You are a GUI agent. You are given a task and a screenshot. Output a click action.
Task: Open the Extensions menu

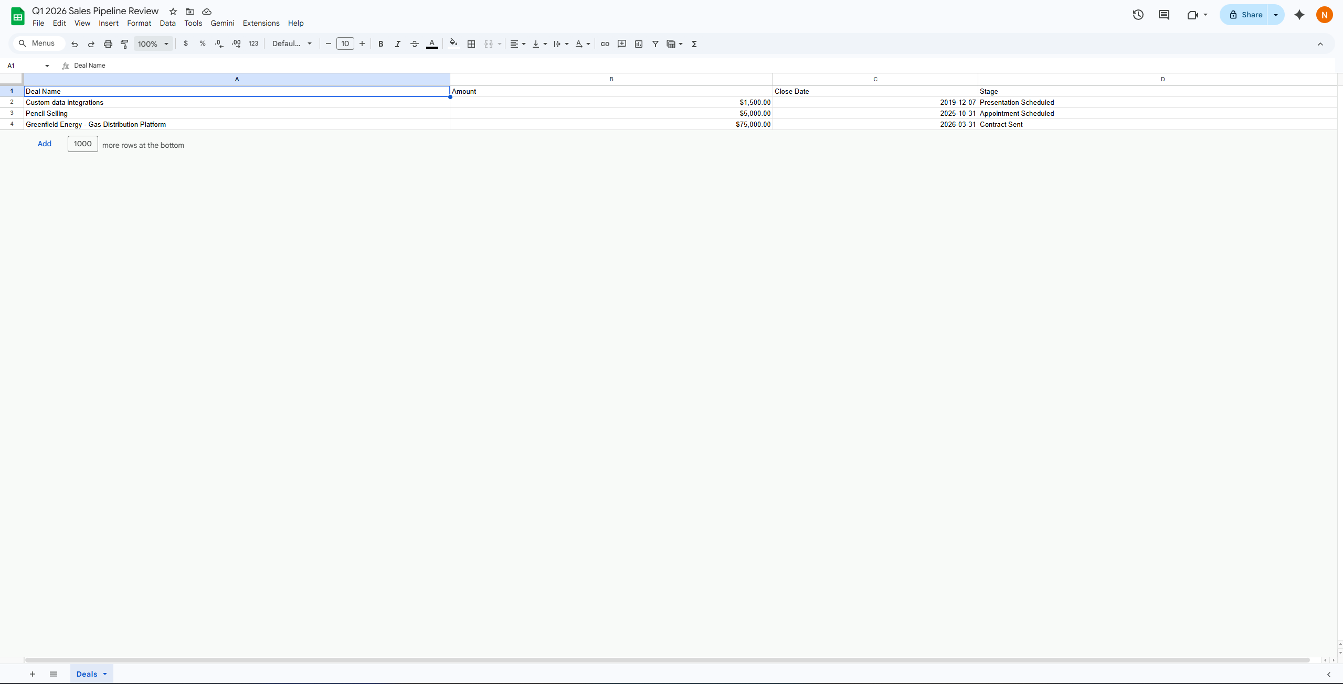[261, 23]
